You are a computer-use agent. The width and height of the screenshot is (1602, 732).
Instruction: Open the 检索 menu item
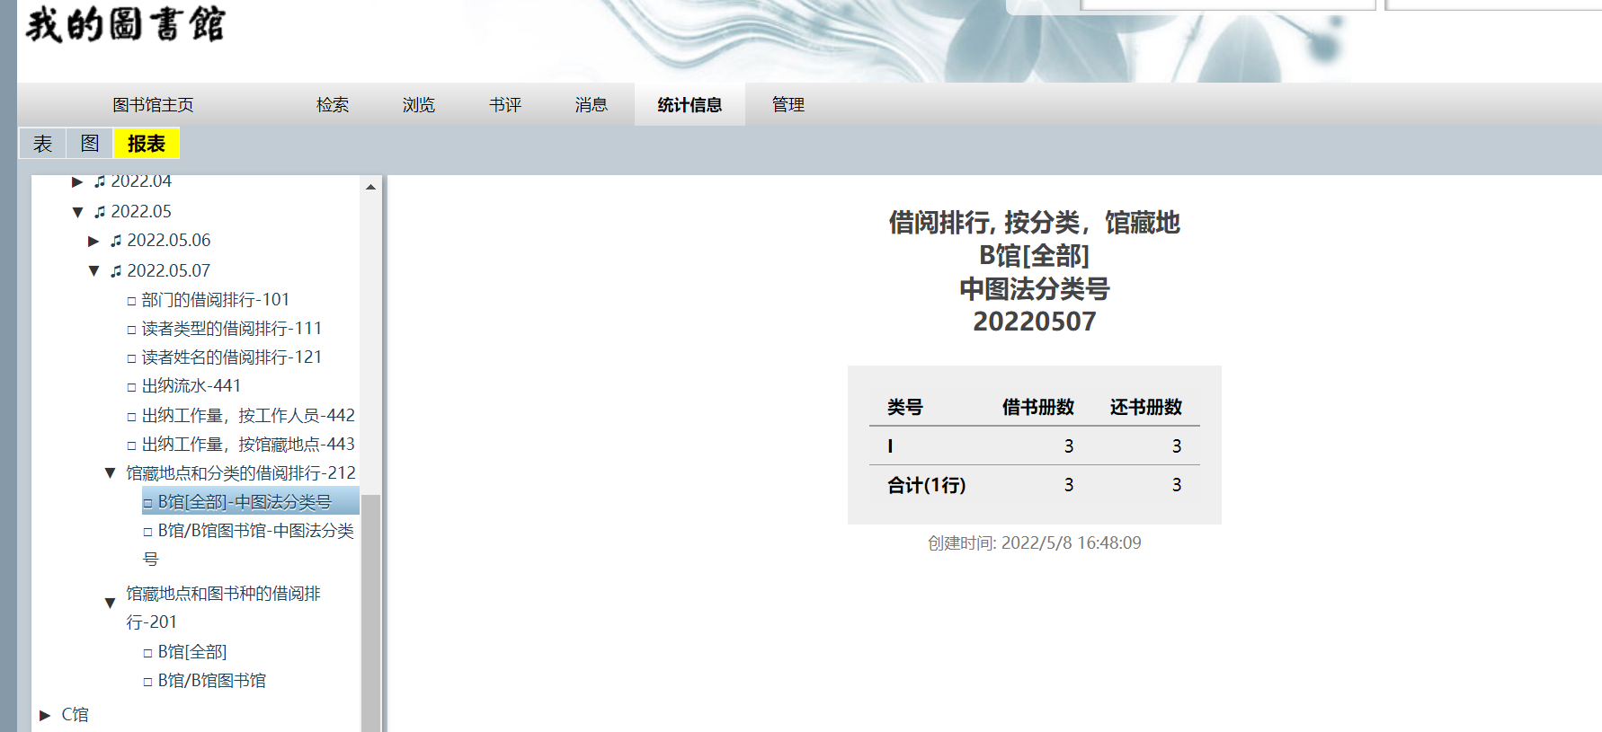(333, 105)
